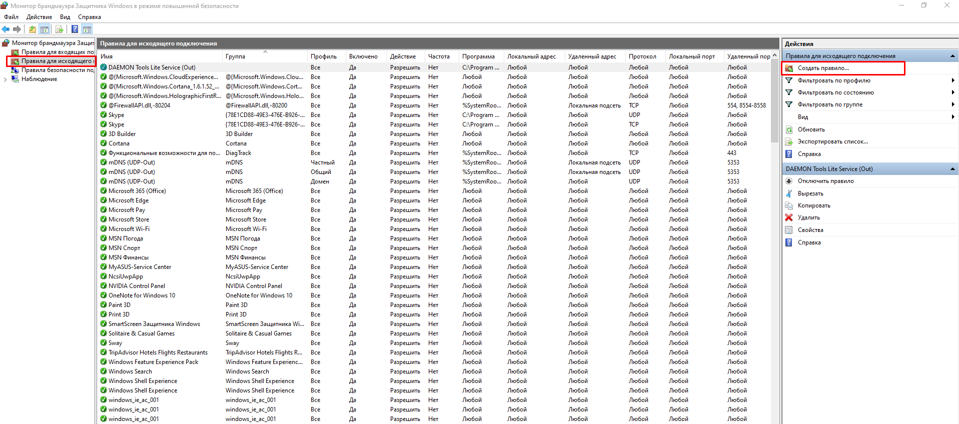Select the Microsoft 365 (Office) rule row

tap(434, 191)
